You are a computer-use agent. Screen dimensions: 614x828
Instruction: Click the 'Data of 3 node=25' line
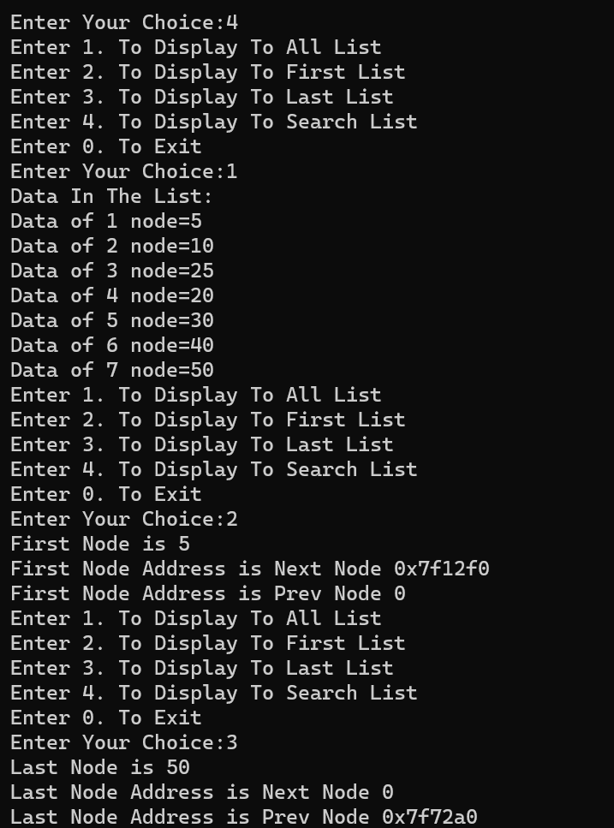tap(112, 271)
